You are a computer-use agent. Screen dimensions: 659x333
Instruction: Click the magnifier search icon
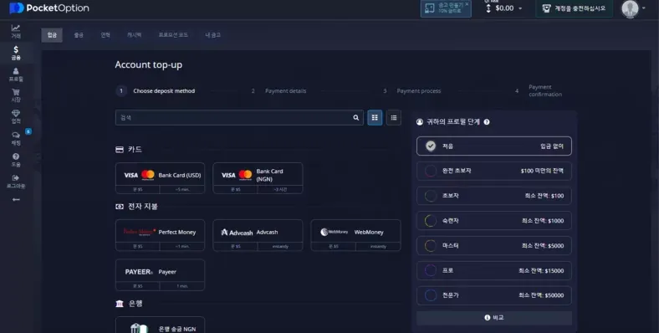pyautogui.click(x=356, y=118)
